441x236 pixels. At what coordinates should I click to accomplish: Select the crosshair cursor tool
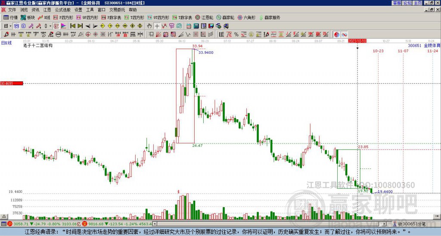157,26
